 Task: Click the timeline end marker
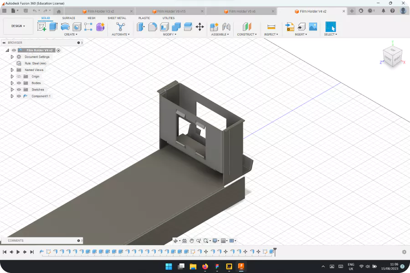[x=275, y=252]
